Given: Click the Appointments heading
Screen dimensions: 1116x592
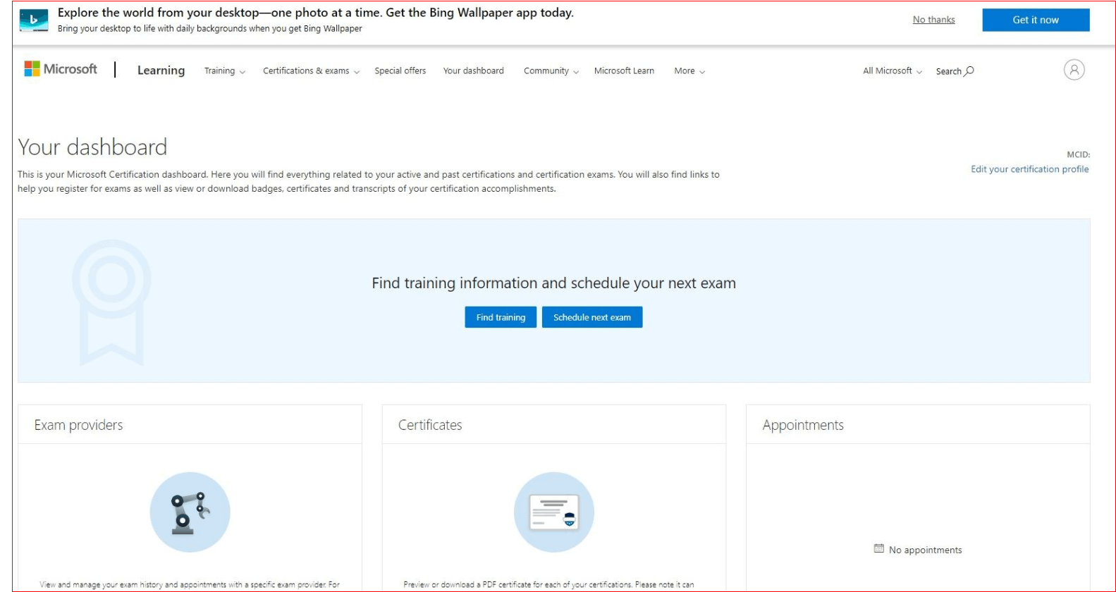Looking at the screenshot, I should click(x=803, y=425).
